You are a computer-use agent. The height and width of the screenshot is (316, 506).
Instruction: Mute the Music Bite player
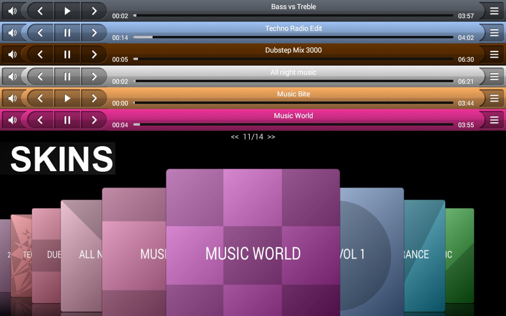point(12,98)
